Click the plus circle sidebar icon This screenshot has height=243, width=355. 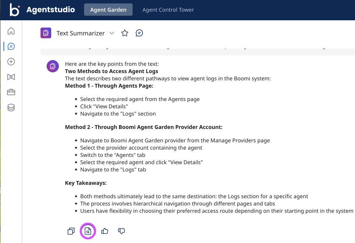[11, 62]
